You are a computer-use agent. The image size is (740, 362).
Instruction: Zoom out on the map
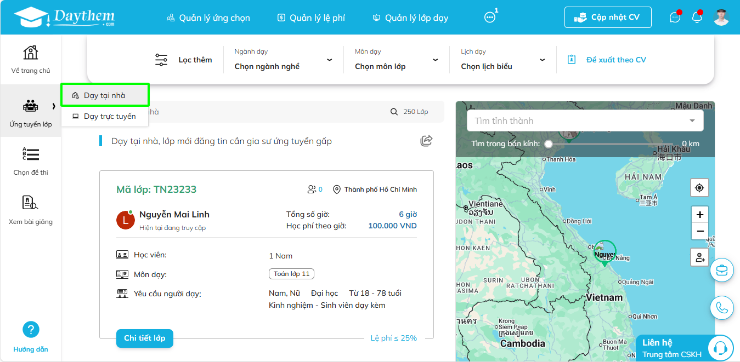(x=700, y=231)
